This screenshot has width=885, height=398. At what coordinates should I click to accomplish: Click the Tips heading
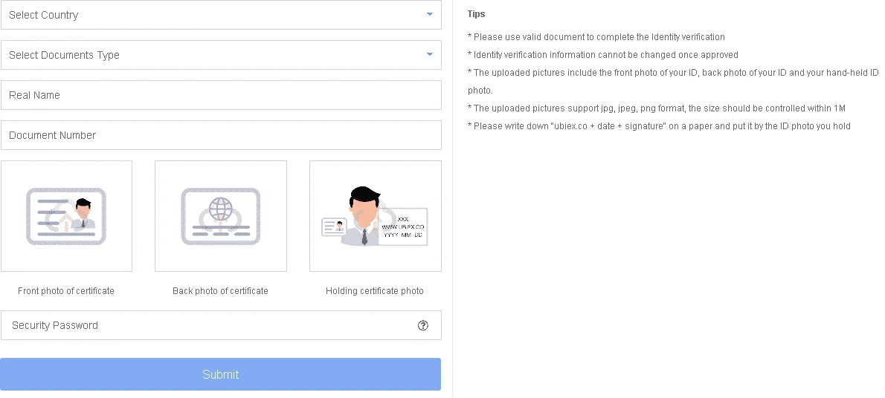point(477,14)
